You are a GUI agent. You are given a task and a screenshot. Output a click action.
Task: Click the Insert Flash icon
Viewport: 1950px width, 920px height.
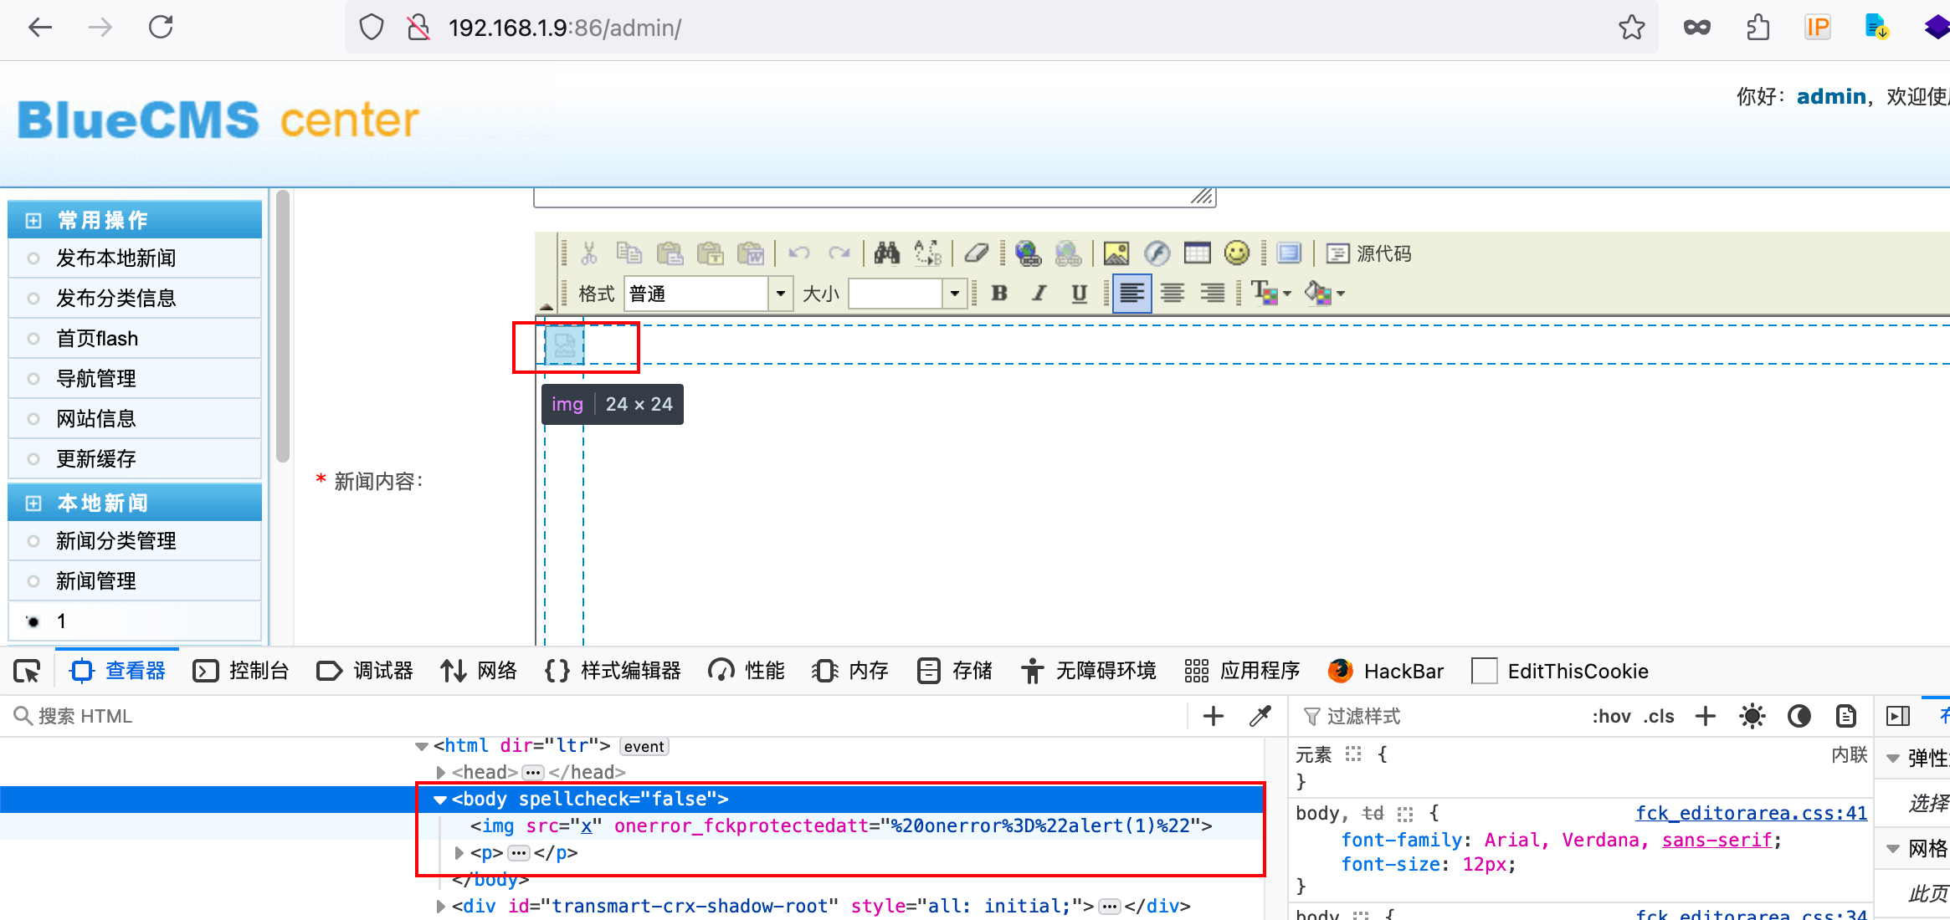coord(1157,253)
